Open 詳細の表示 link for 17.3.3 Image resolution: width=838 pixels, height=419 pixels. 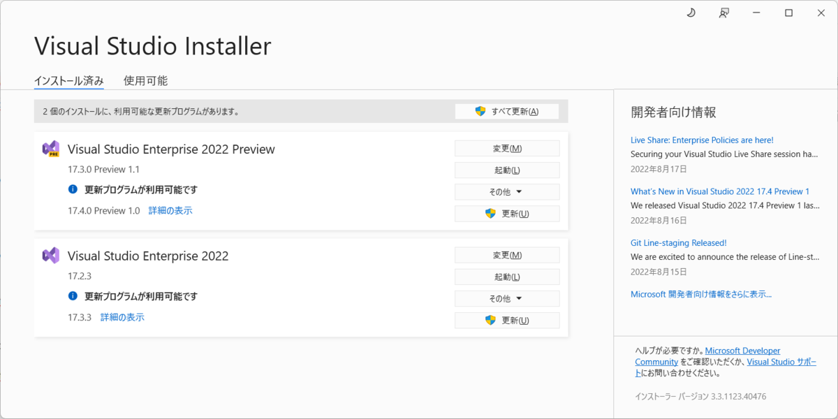pos(122,317)
